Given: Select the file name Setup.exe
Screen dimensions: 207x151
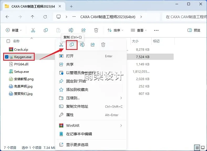Looking at the screenshot, I should (22, 72).
